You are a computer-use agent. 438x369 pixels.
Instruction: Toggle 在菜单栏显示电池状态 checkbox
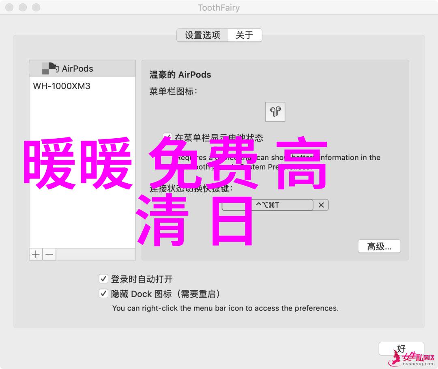coord(167,137)
